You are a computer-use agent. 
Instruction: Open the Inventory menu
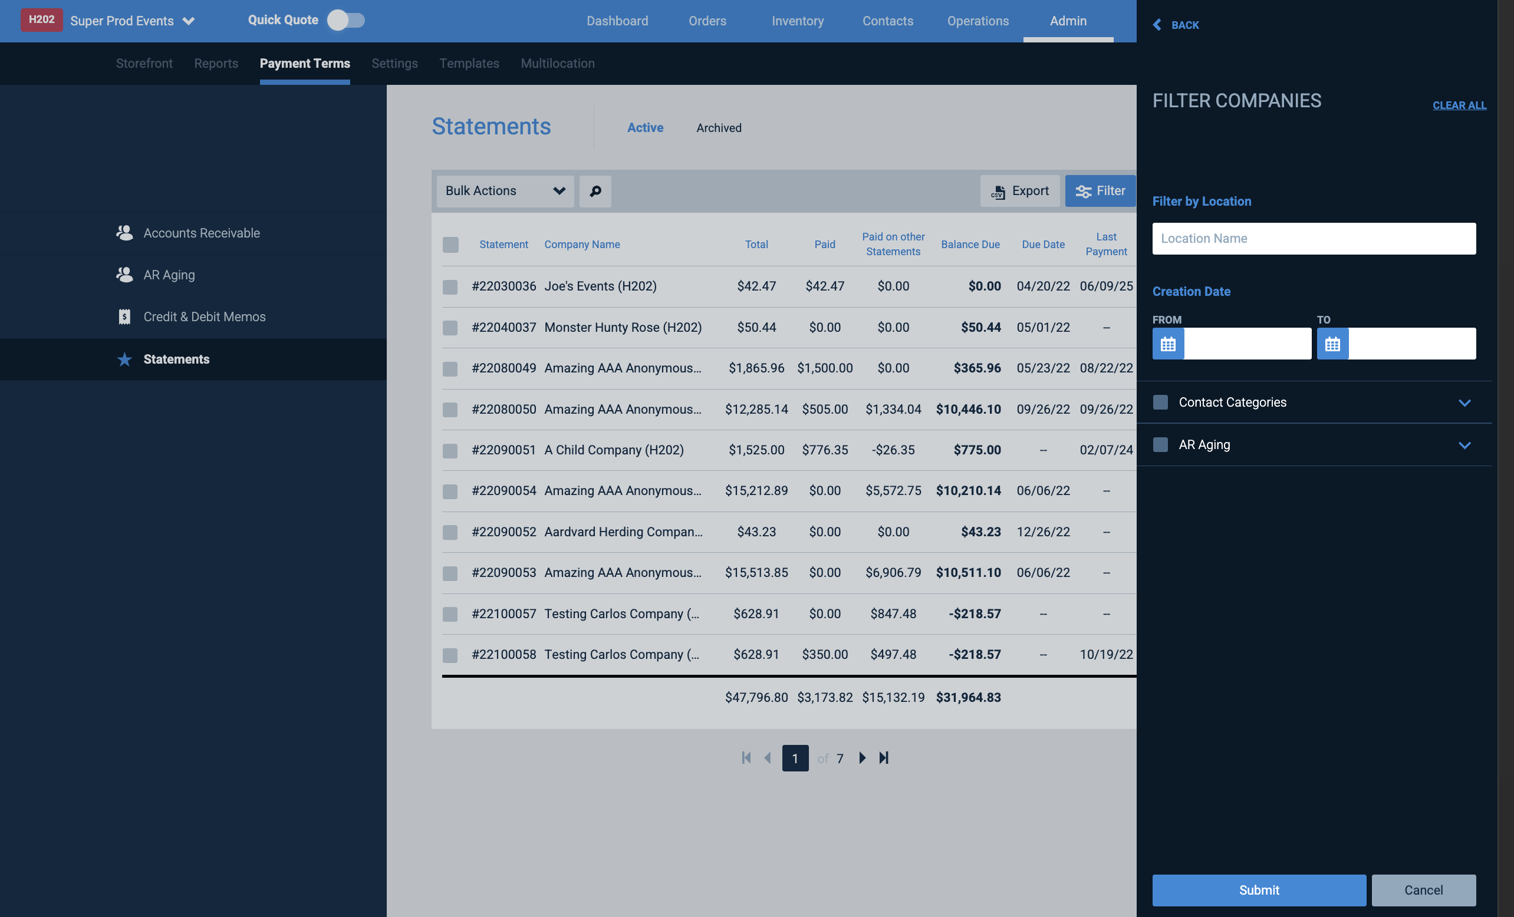pyautogui.click(x=797, y=21)
